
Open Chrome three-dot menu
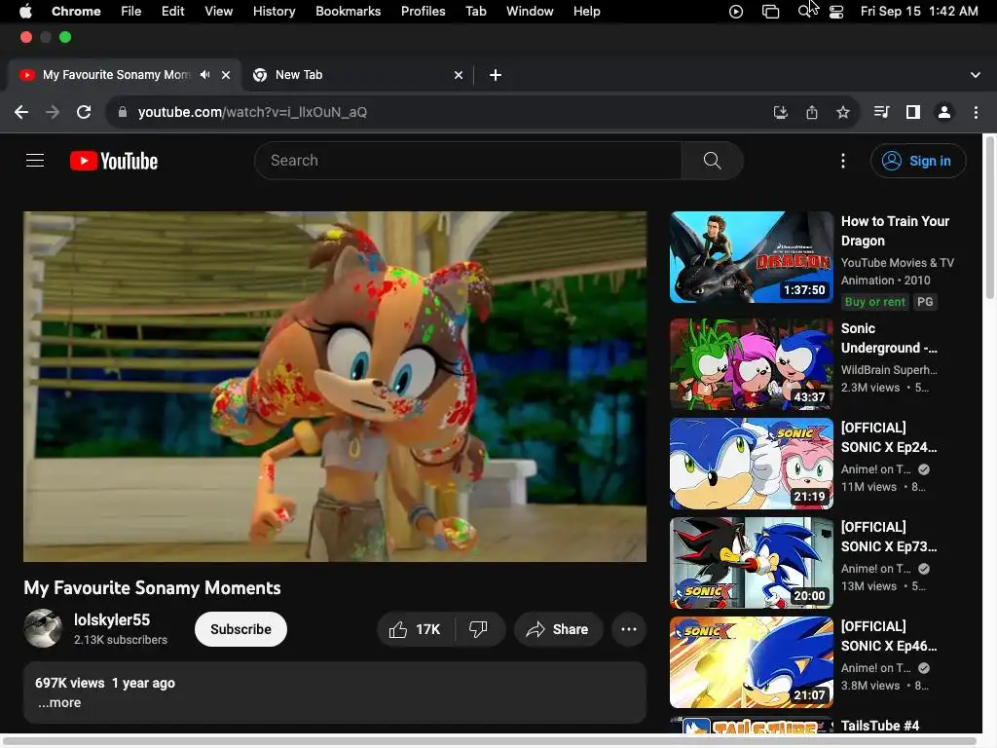pyautogui.click(x=976, y=113)
